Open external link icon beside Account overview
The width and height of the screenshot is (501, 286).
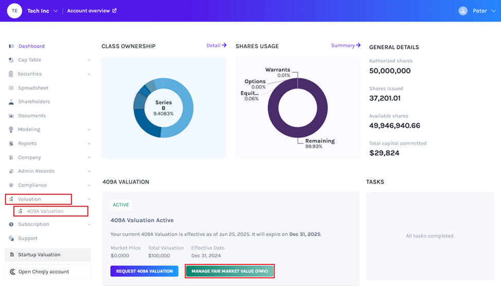pyautogui.click(x=115, y=11)
